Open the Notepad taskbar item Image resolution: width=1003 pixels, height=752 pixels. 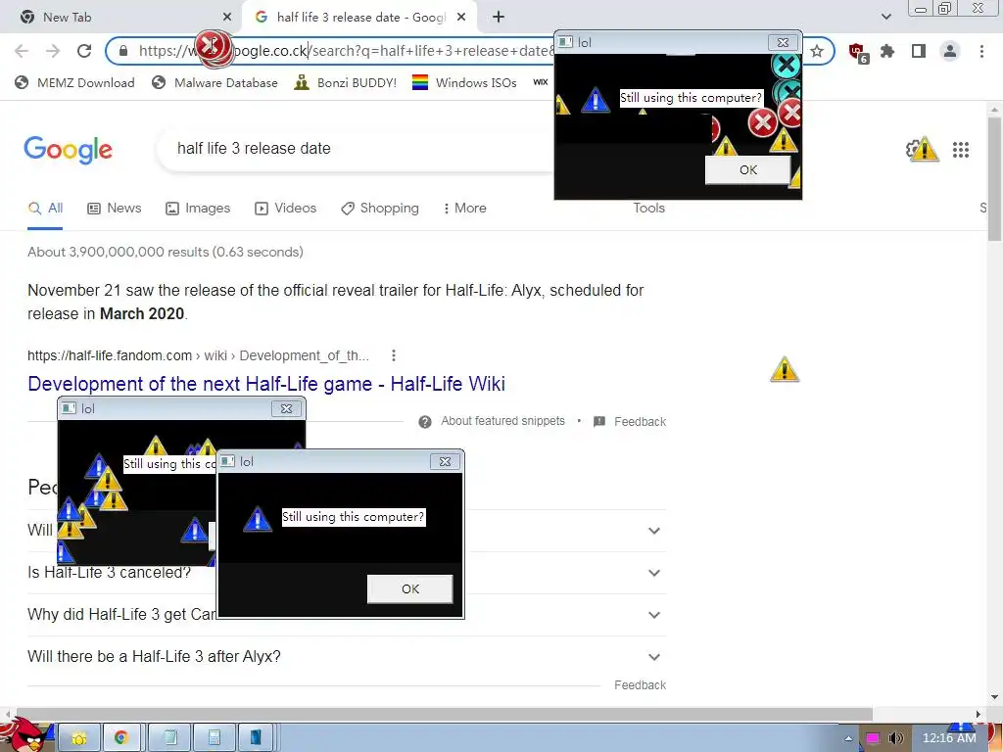tap(169, 738)
